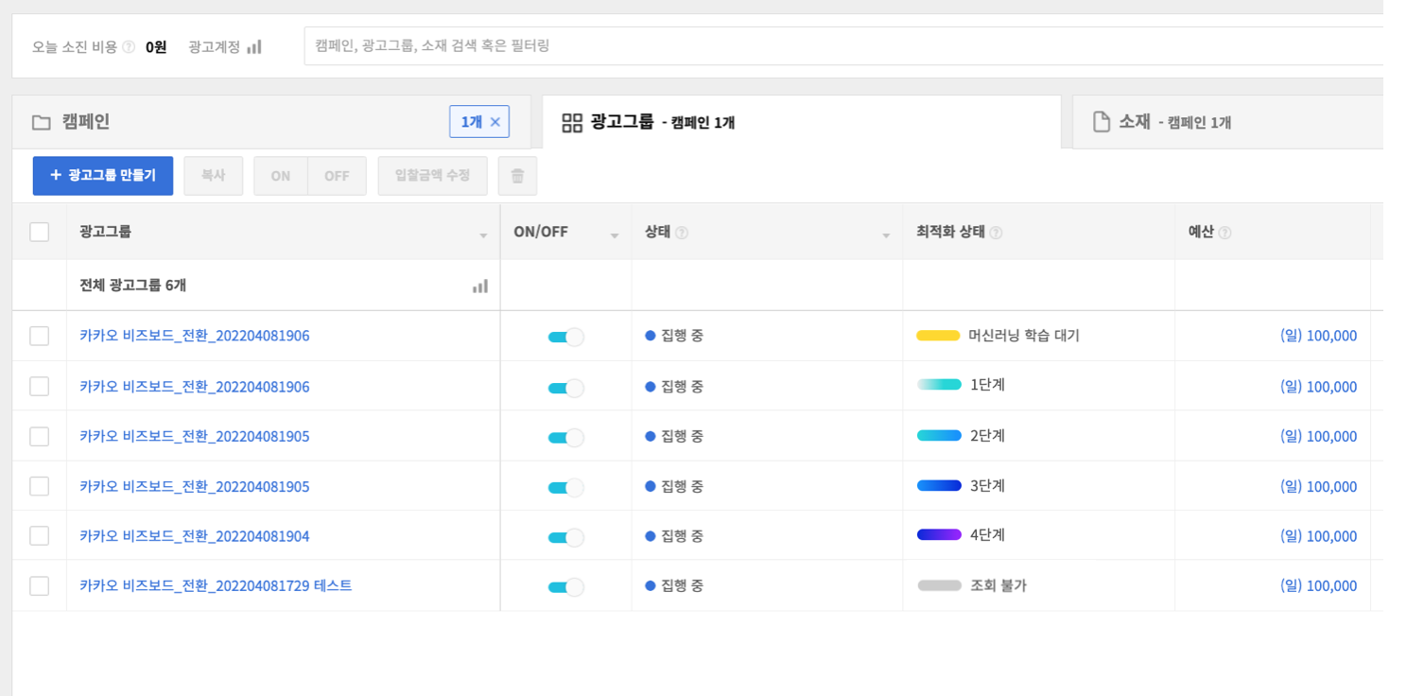Check the box for the 3단계 row
The image size is (1407, 696).
39,486
